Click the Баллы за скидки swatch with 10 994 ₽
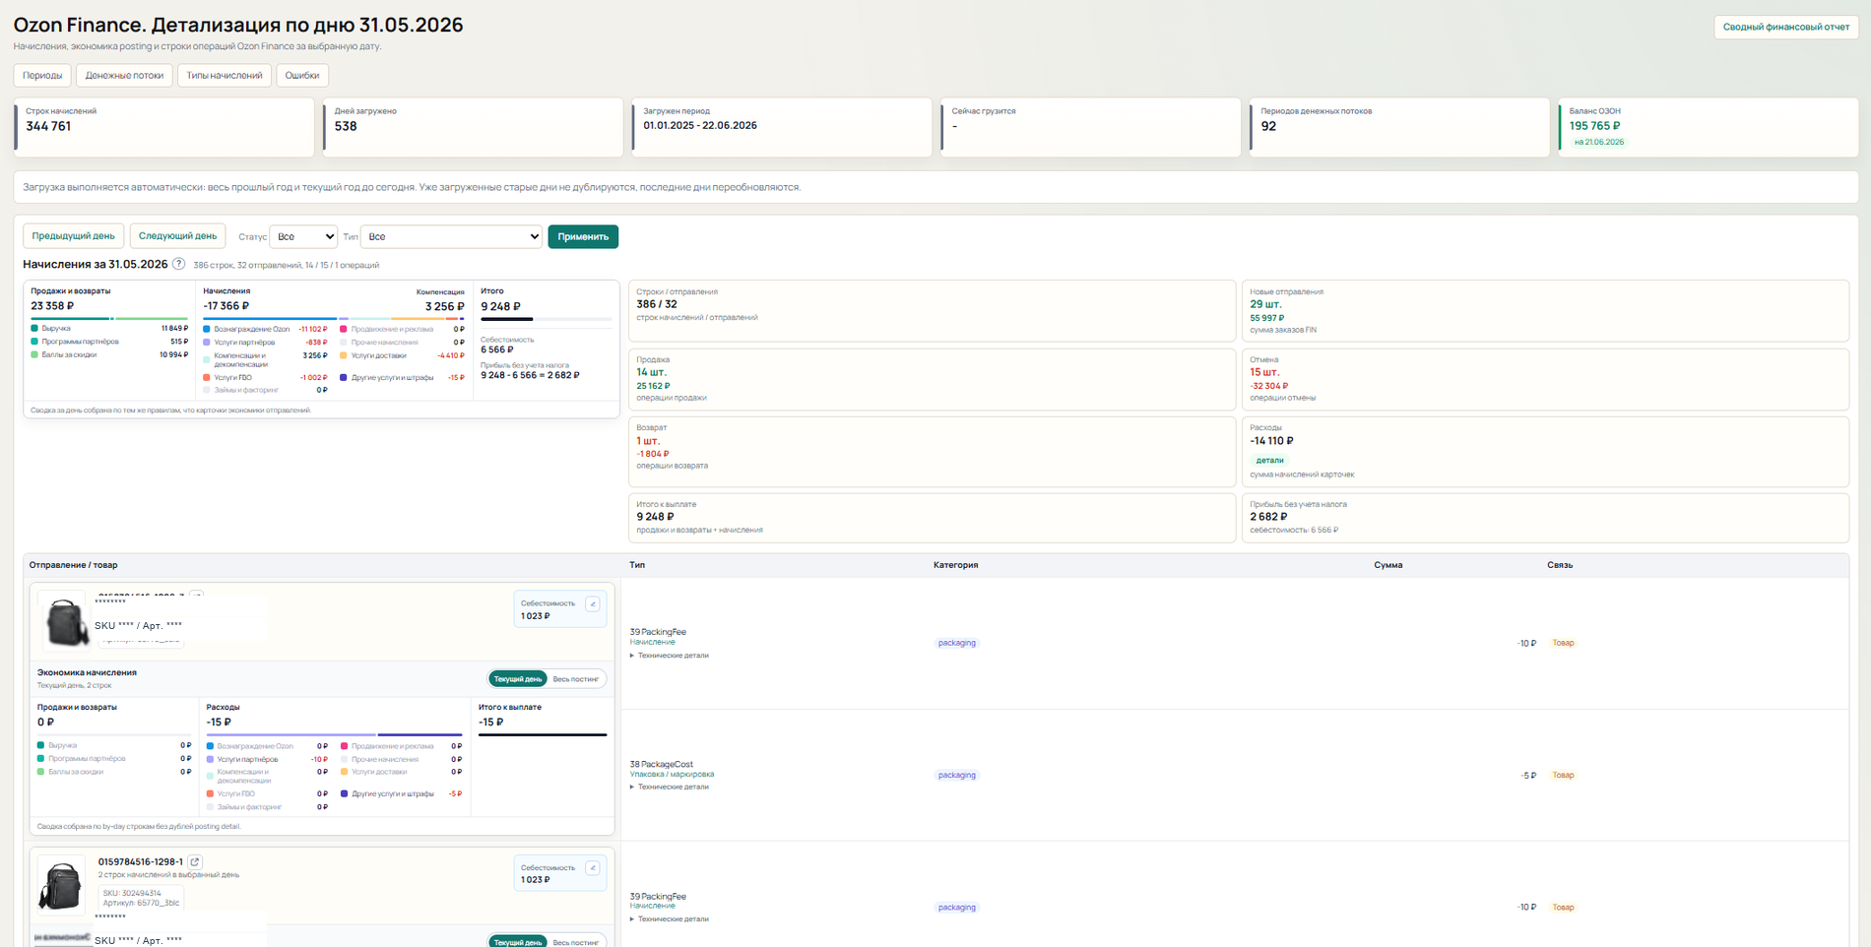The width and height of the screenshot is (1871, 947). (x=34, y=354)
